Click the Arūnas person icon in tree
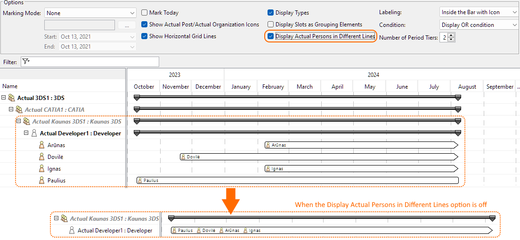Screen dimensions: 520x240 pos(41,145)
